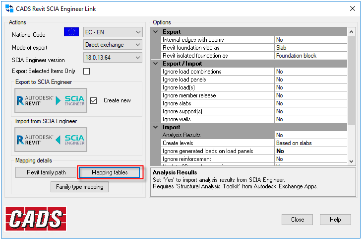
Task: Click the options list vertical scrollbar thumb
Action: tap(351, 80)
